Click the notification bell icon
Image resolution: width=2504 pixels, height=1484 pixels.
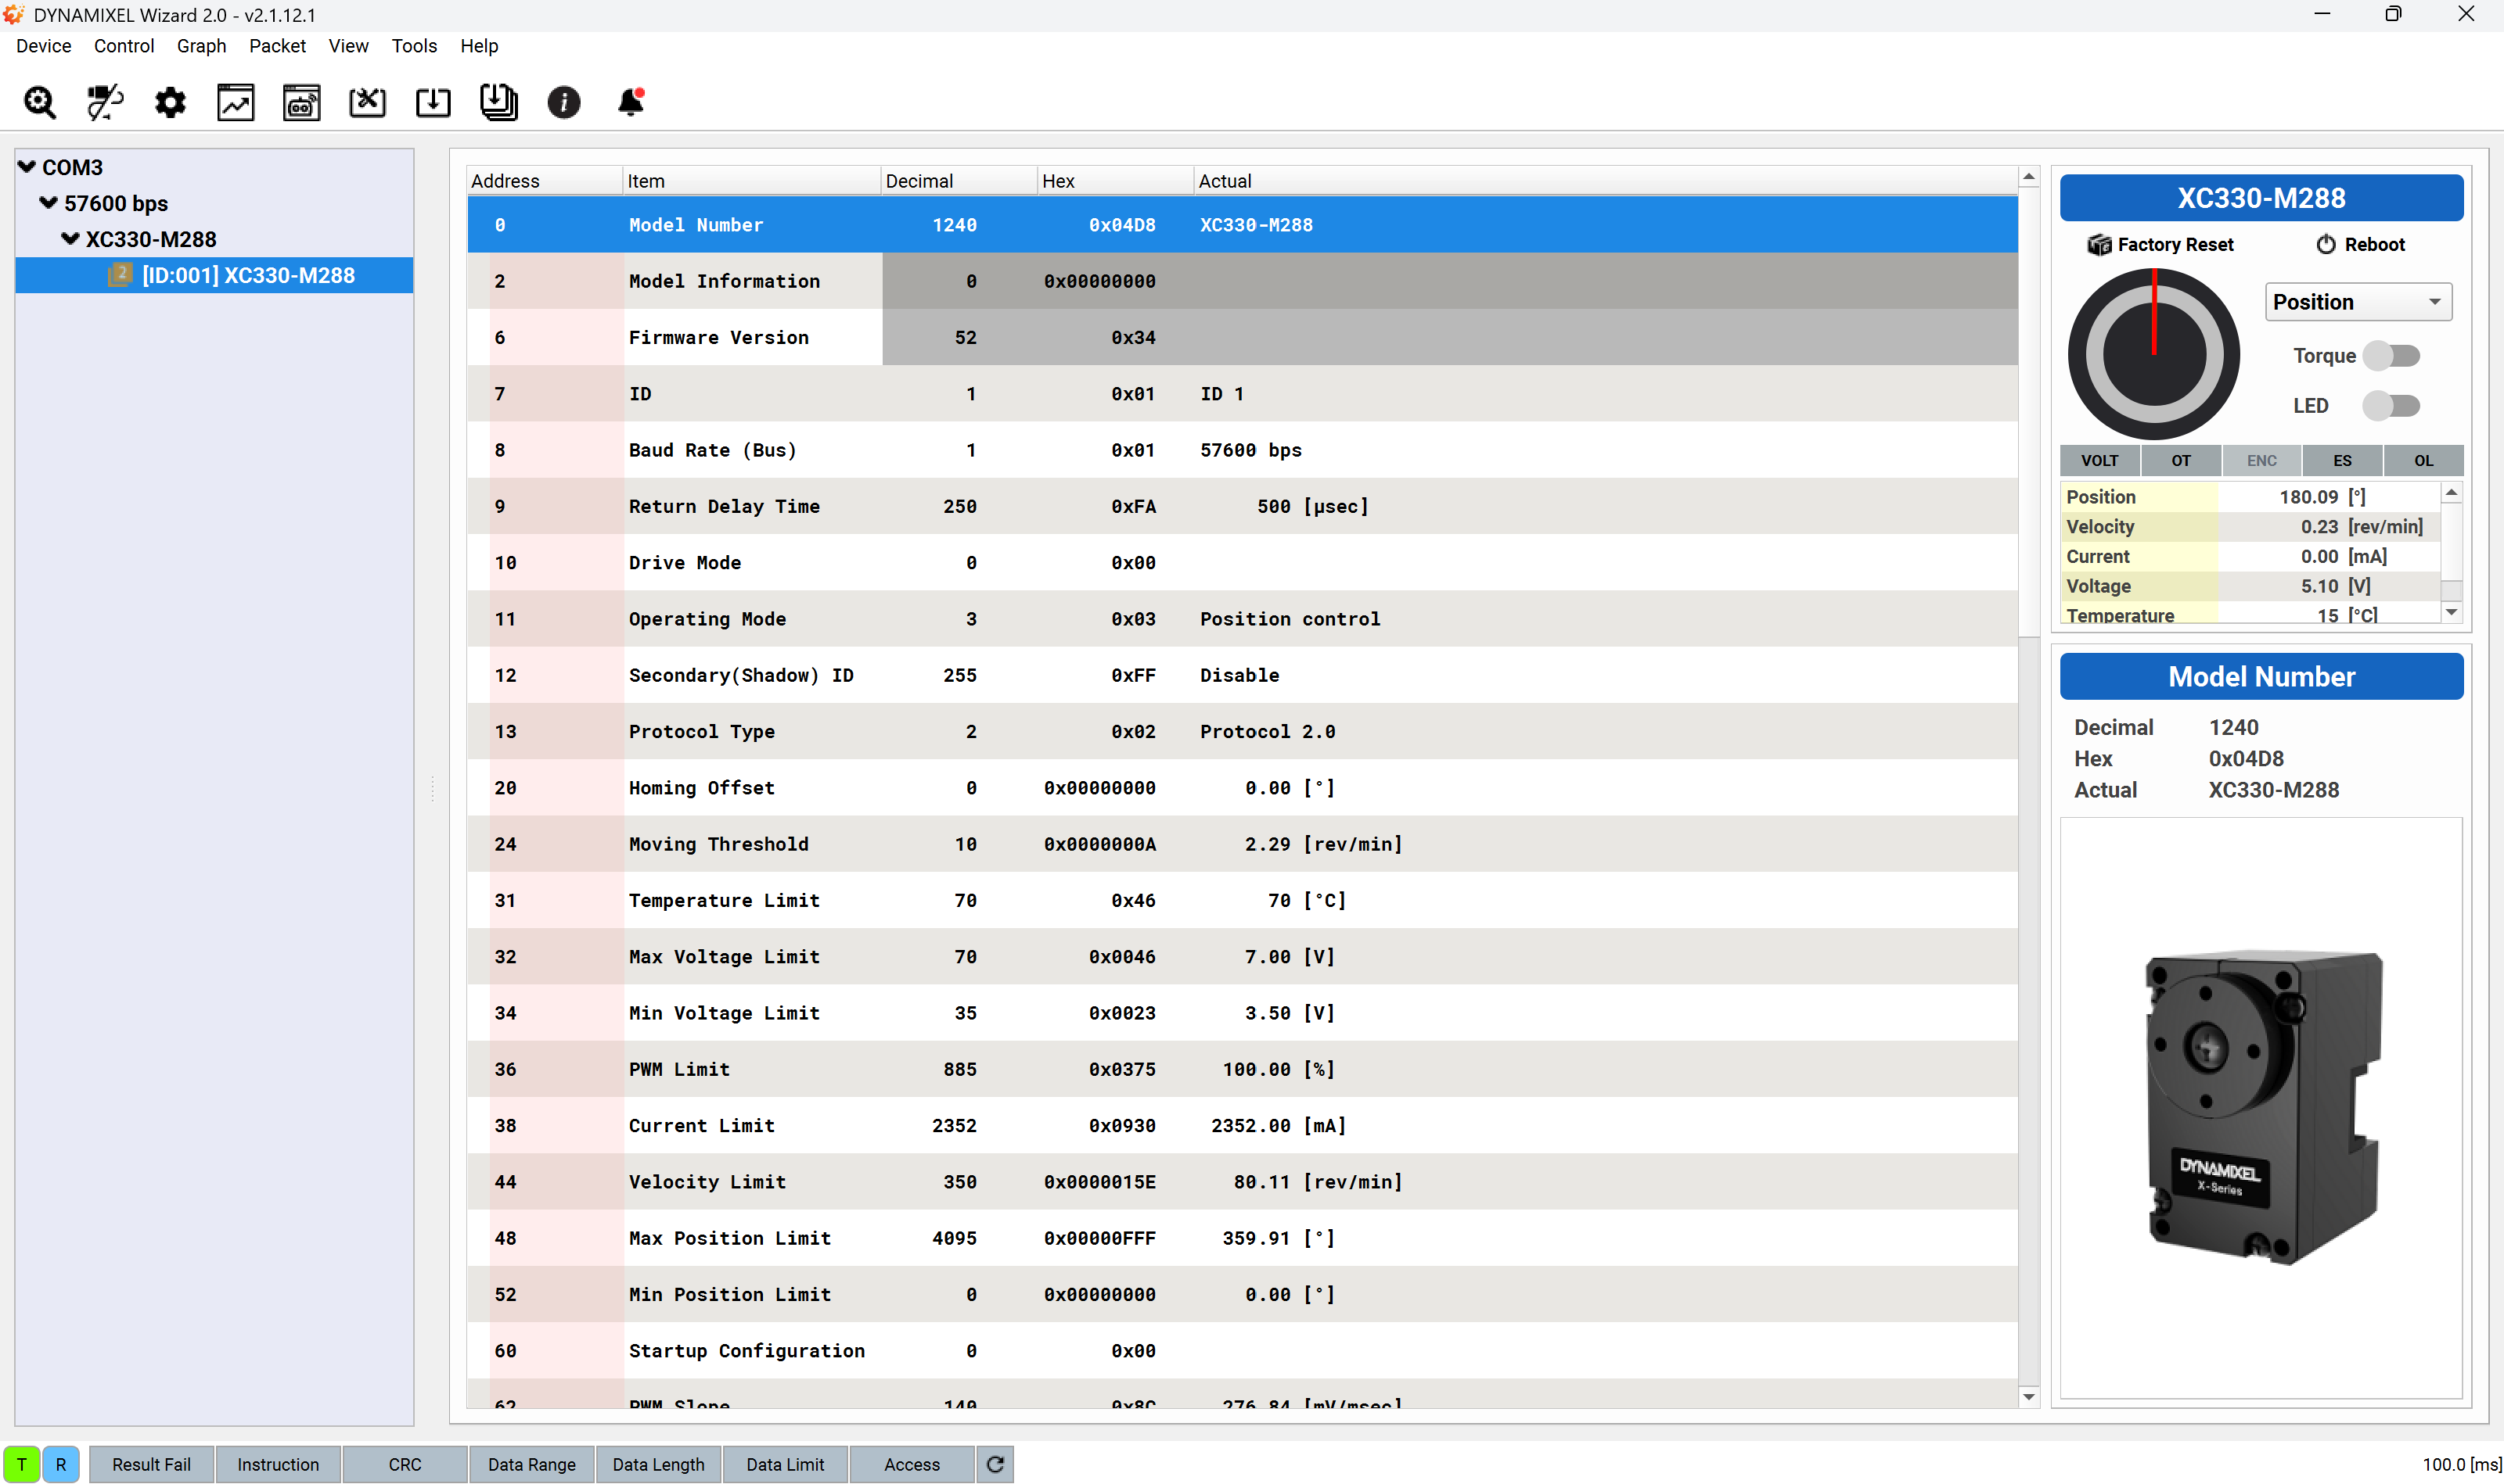point(631,102)
